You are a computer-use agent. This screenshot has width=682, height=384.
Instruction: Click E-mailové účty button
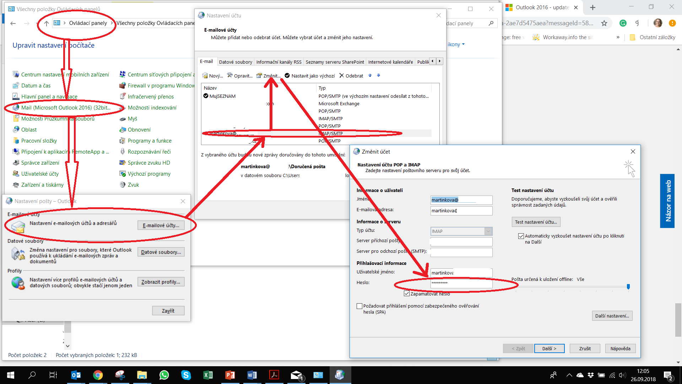pyautogui.click(x=161, y=225)
